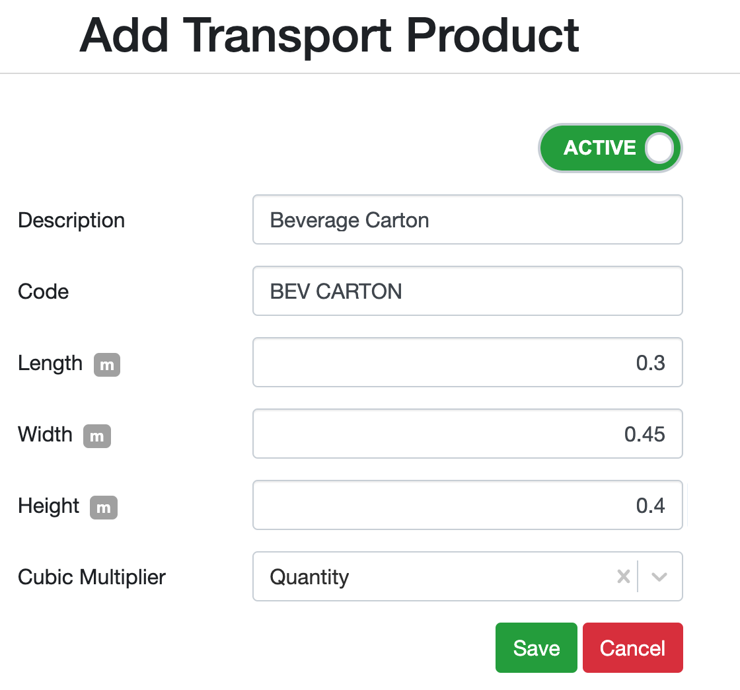Select Quantity in the Cubic Multiplier combo box
Viewport: 740px width, 690px height.
[396, 576]
